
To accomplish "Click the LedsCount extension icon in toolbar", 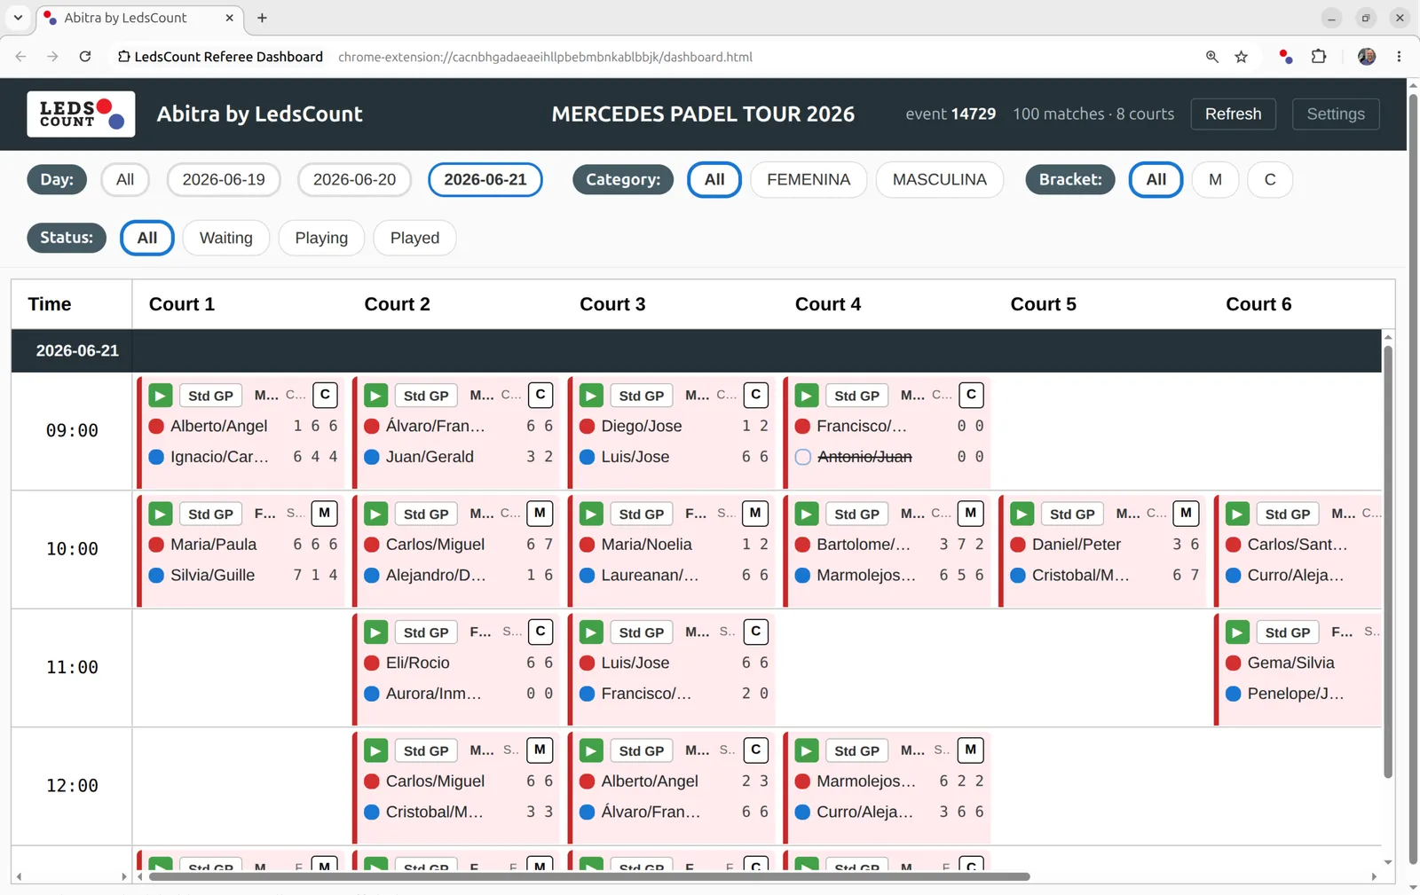I will click(x=1285, y=57).
